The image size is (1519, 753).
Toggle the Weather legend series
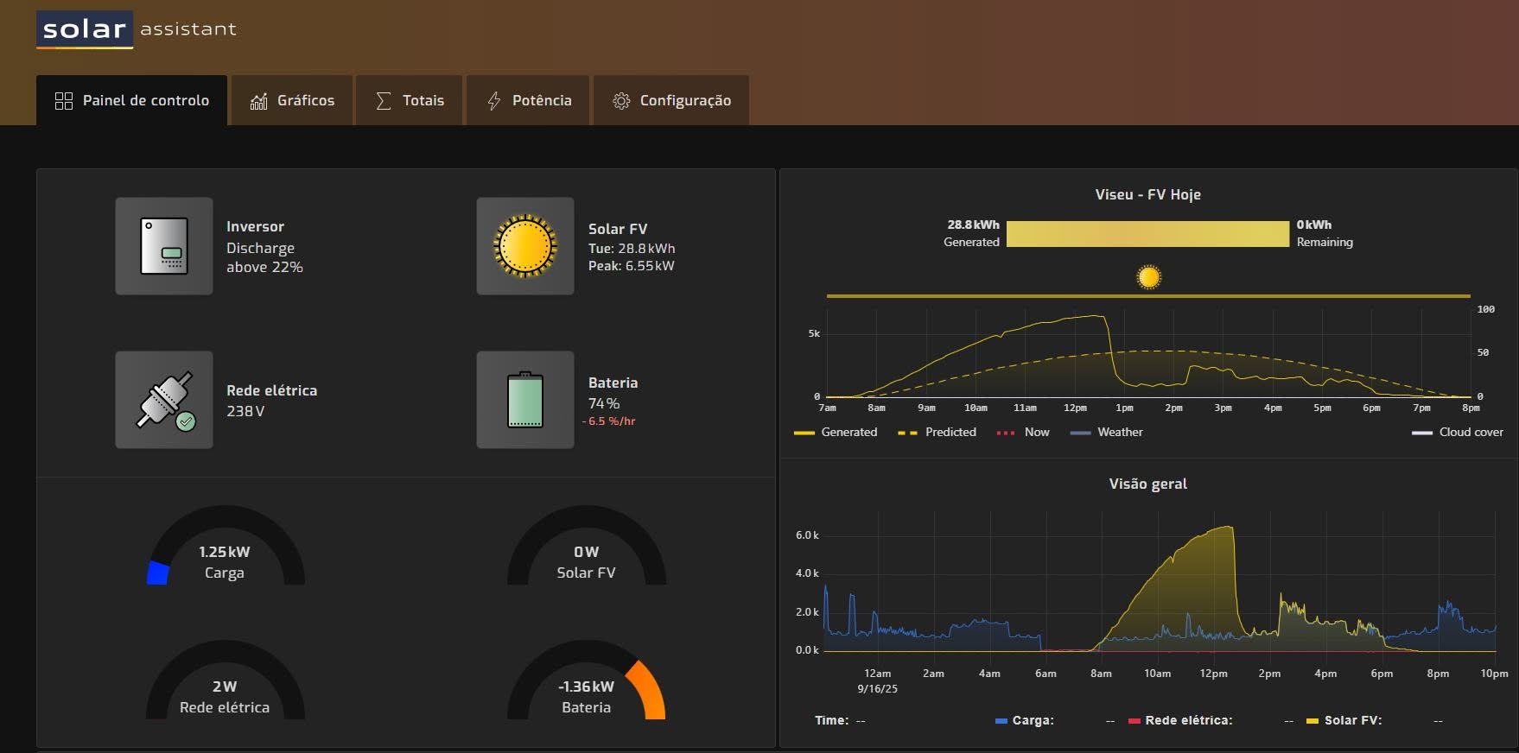[x=1107, y=432]
